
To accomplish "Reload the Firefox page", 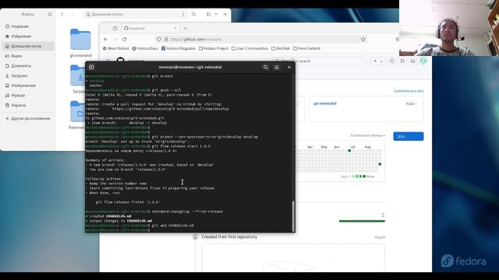I will pos(125,39).
